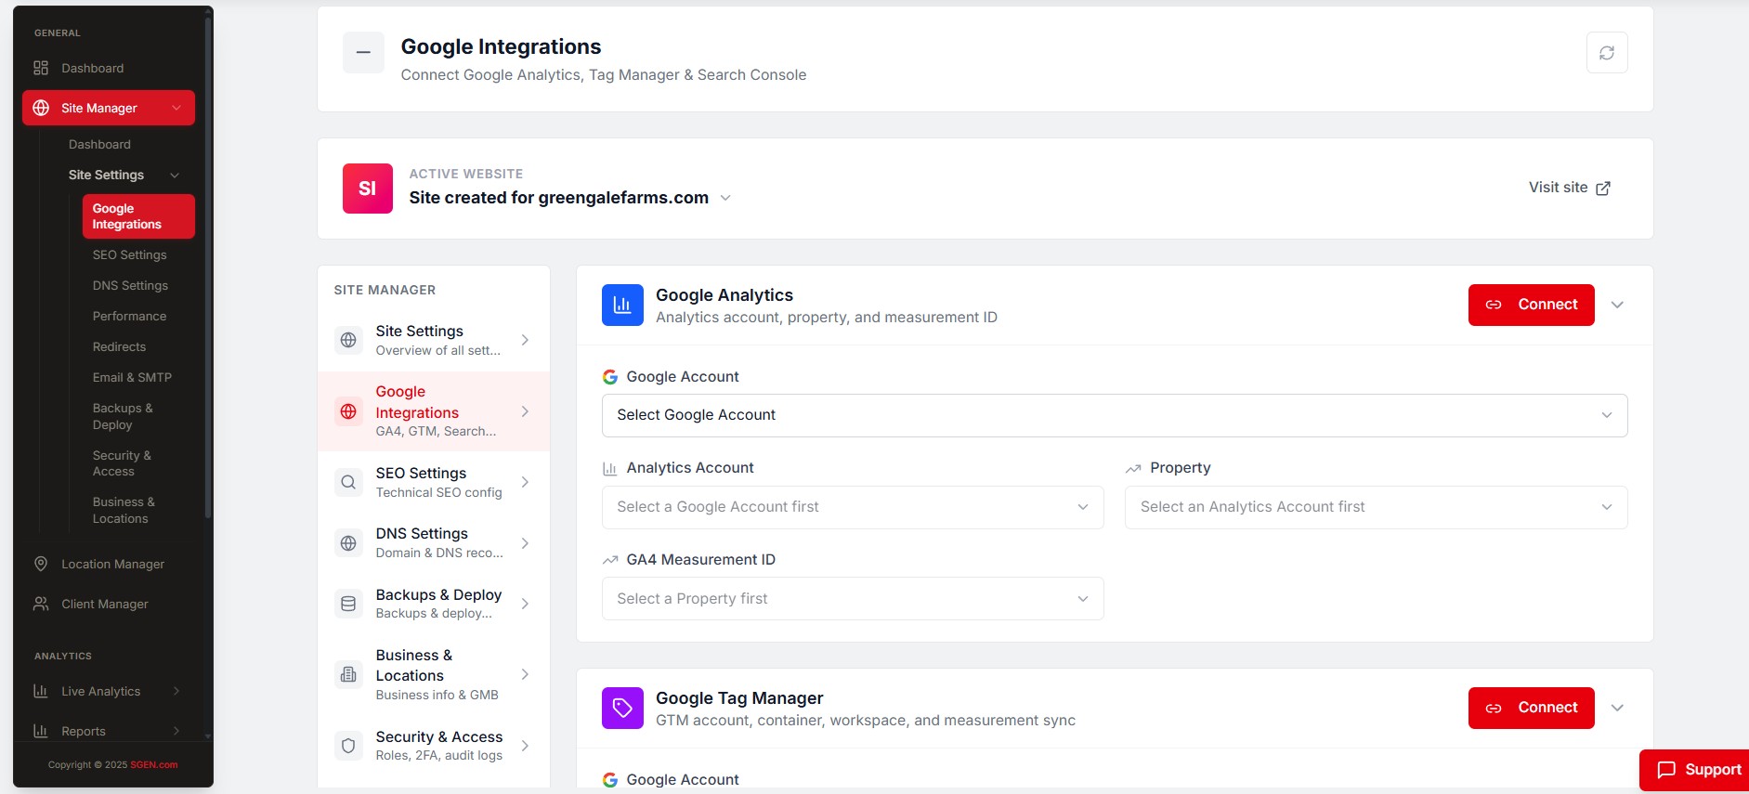This screenshot has width=1749, height=794.
Task: Expand the Google Tag Manager section chevron
Action: [x=1617, y=708]
